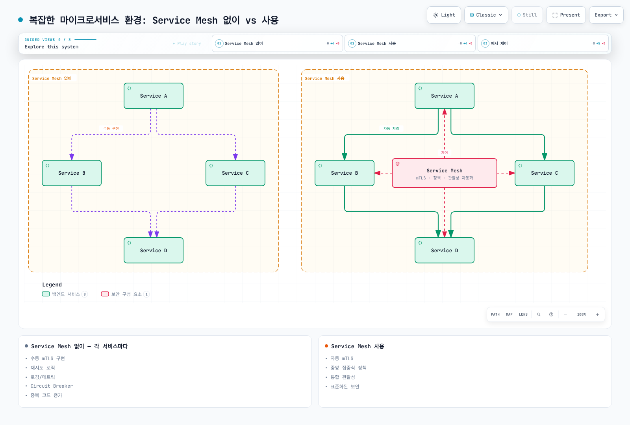
Task: Open the Classic style dropdown
Action: coord(486,15)
